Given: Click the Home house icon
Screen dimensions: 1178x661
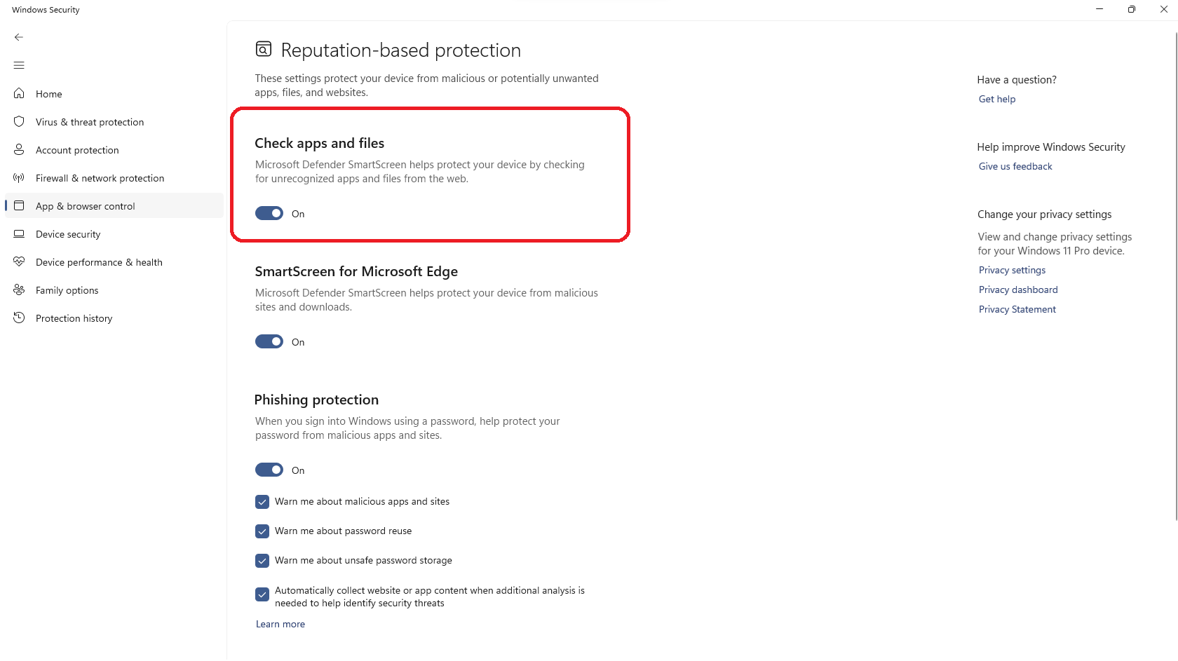Looking at the screenshot, I should 19,93.
